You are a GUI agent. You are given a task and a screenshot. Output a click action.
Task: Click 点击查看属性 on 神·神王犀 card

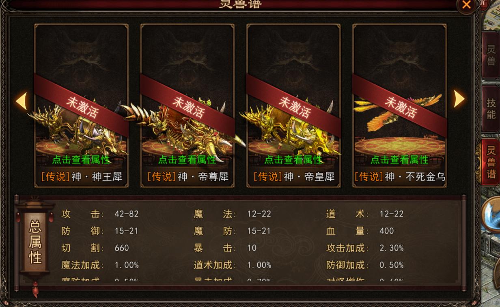pos(81,160)
